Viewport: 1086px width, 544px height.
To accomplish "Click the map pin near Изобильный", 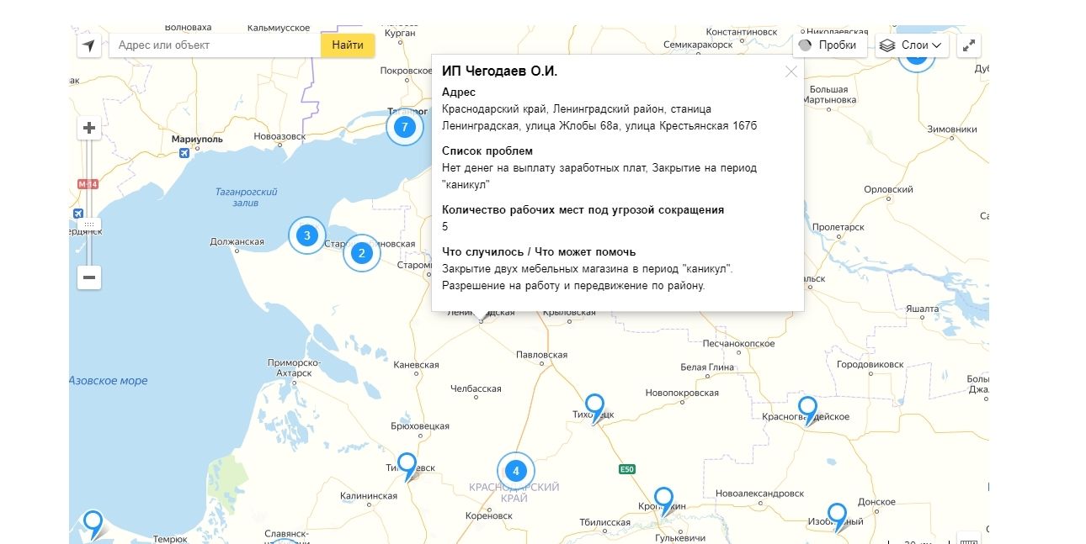I will [837, 515].
